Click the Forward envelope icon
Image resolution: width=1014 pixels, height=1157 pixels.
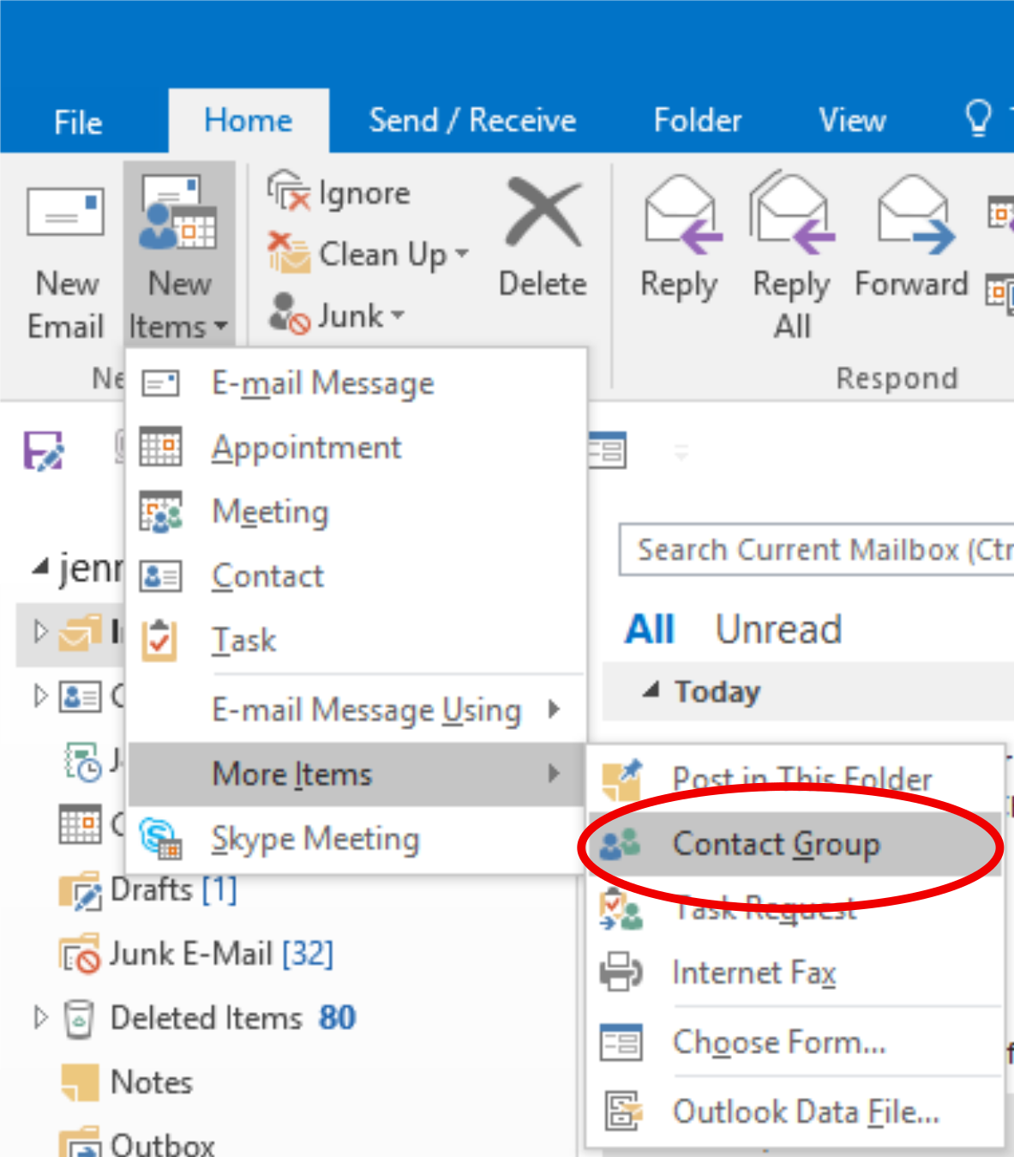914,214
